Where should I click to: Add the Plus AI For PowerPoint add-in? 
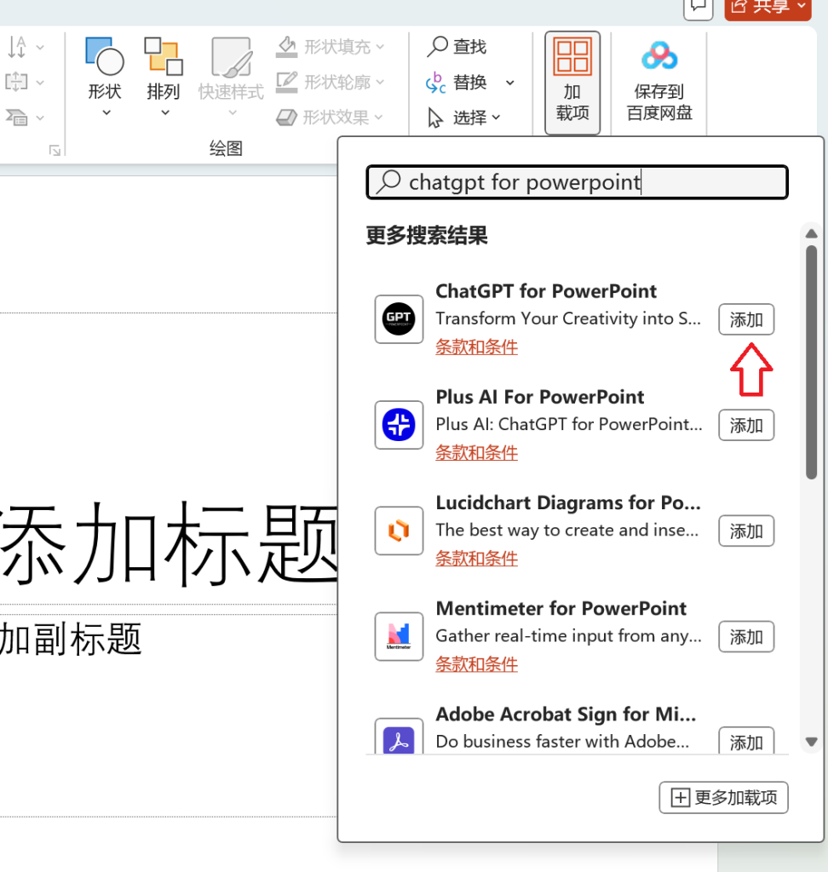(x=746, y=425)
